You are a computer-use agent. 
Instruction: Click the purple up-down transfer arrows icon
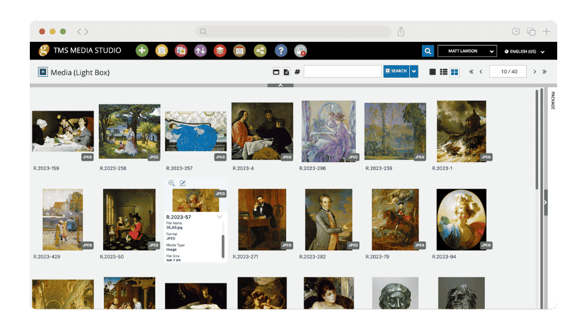click(201, 50)
